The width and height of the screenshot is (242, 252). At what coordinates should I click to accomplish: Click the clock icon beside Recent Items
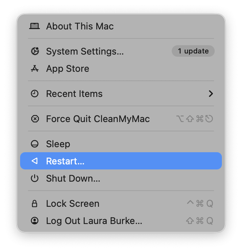[x=34, y=94]
